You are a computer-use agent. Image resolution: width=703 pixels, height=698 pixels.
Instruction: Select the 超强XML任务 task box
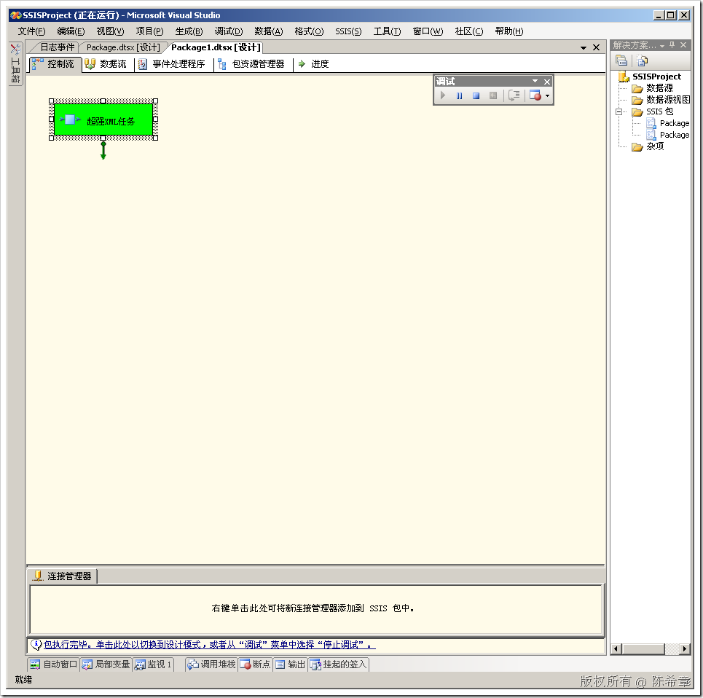(x=103, y=119)
